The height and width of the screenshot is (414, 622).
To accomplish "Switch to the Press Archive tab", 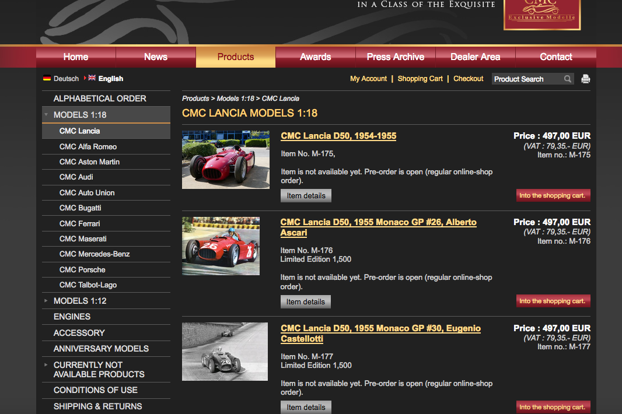I will click(395, 57).
